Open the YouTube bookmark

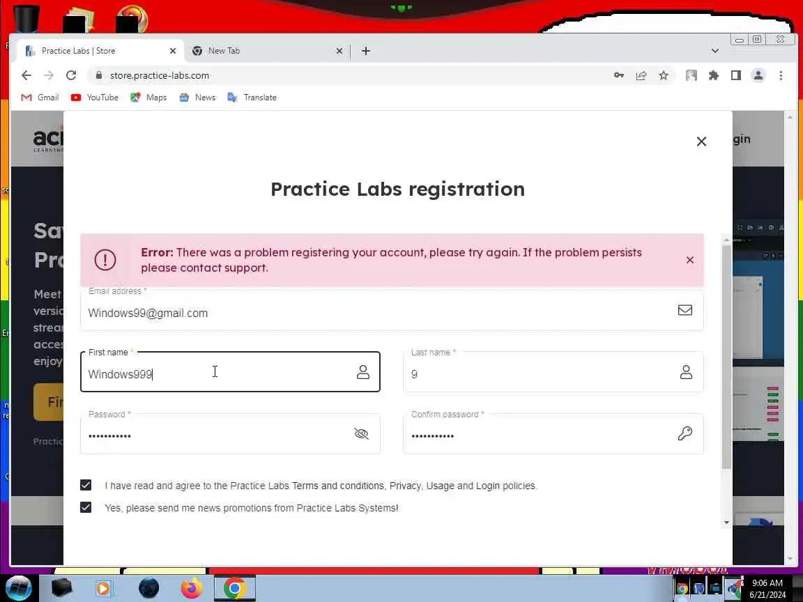pos(94,98)
